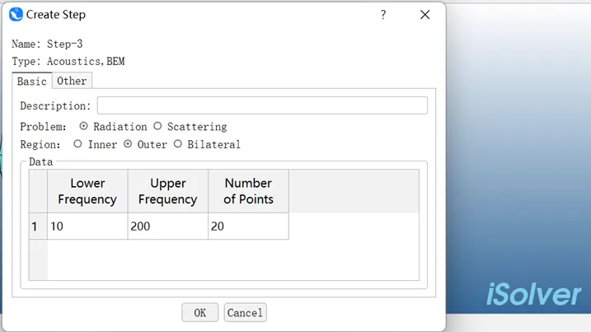Image resolution: width=591 pixels, height=332 pixels.
Task: Choose the Inner region radio button
Action: click(x=77, y=144)
